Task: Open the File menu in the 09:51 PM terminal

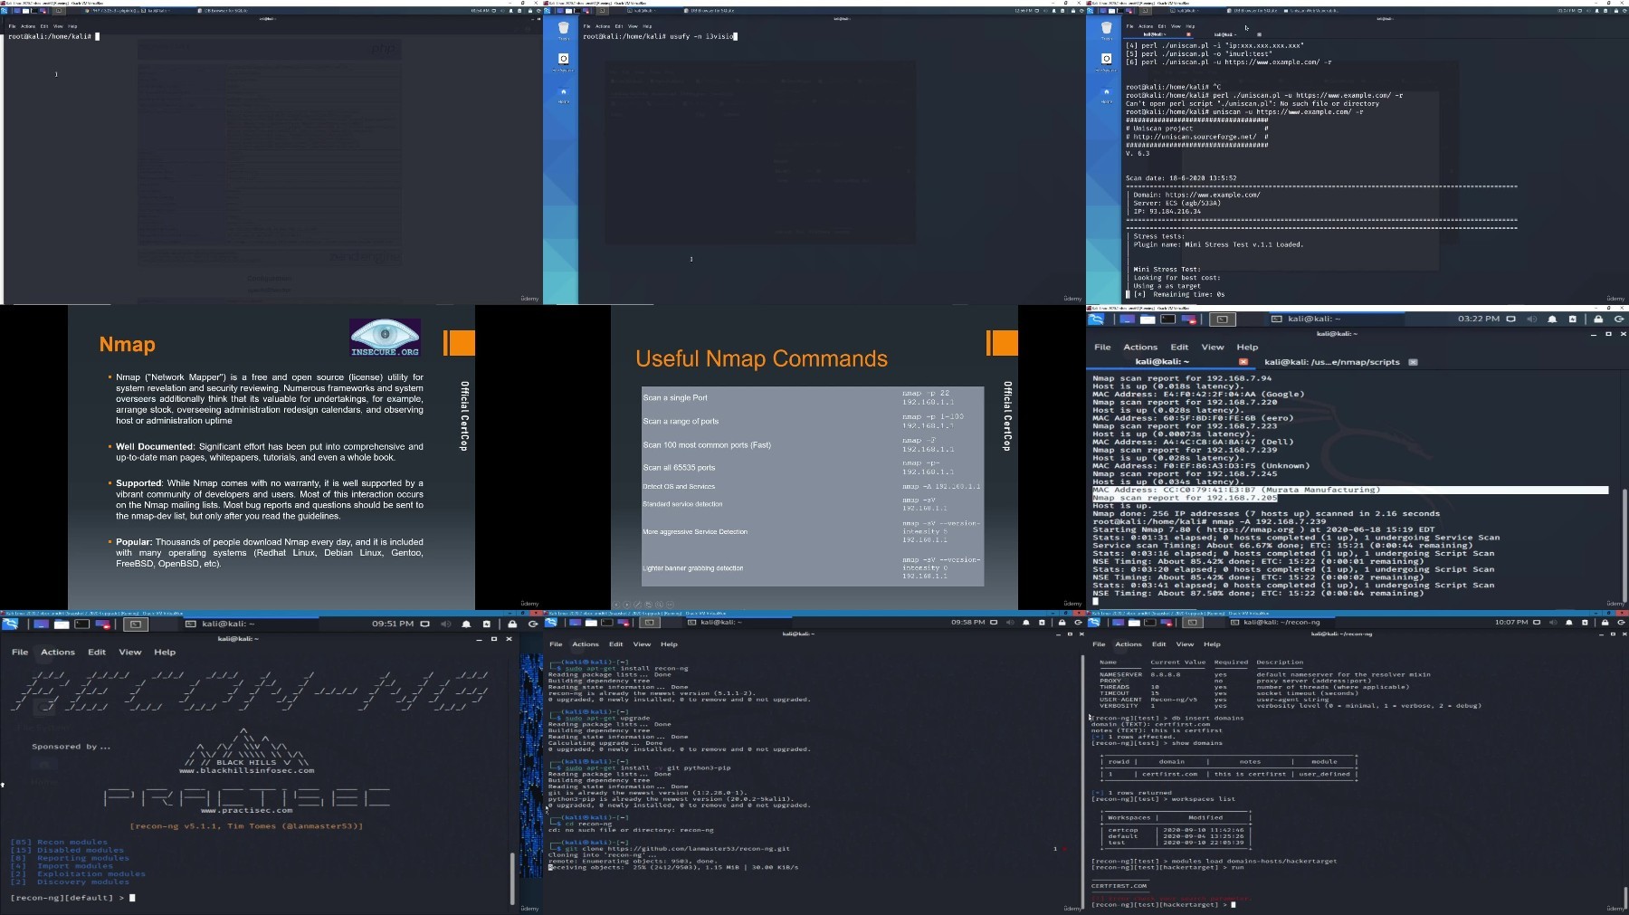Action: 20,653
